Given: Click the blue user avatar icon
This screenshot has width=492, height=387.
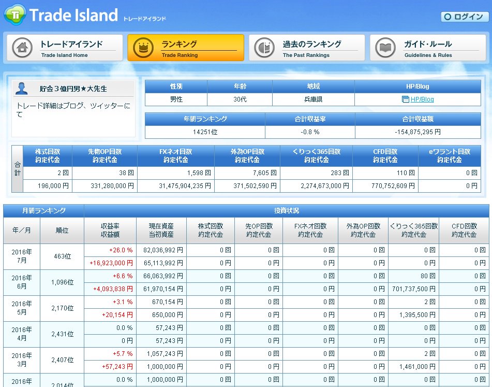Looking at the screenshot, I should tap(22, 89).
